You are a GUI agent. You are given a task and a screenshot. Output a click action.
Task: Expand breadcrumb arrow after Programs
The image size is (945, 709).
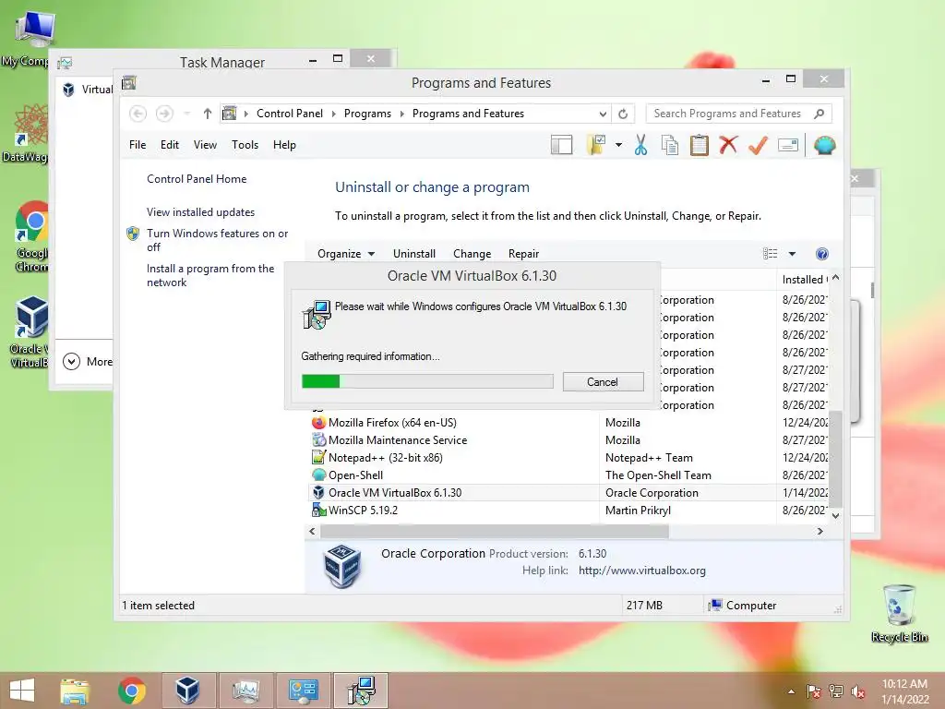401,114
